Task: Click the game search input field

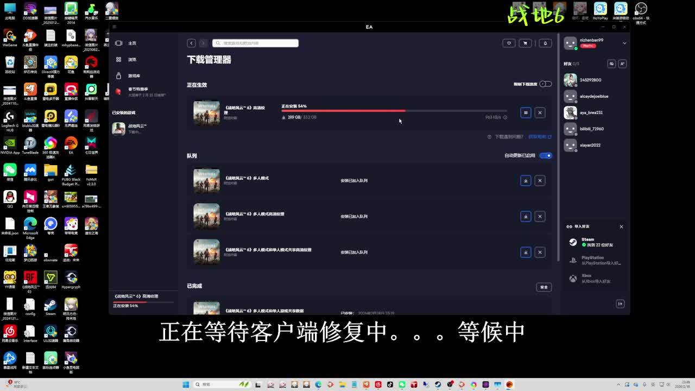Action: [255, 43]
